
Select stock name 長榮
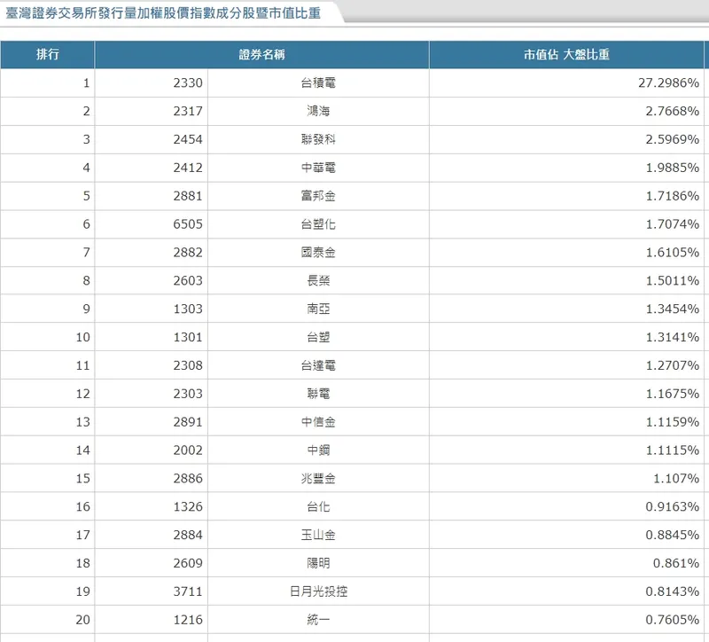click(318, 280)
